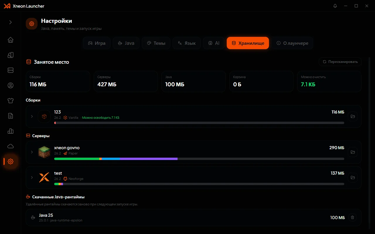Open folder for test server

coord(353,178)
